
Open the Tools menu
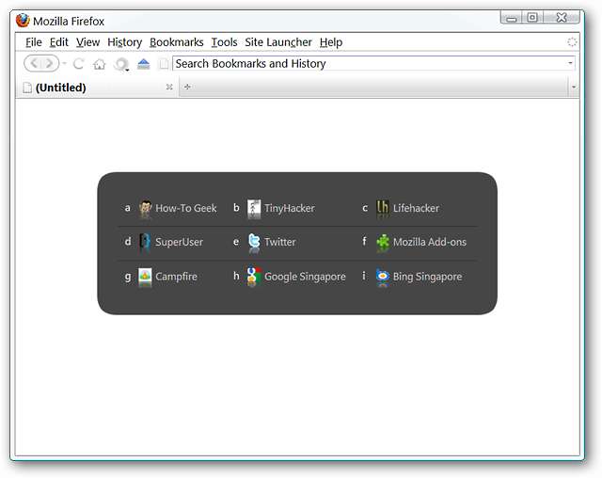tap(224, 41)
